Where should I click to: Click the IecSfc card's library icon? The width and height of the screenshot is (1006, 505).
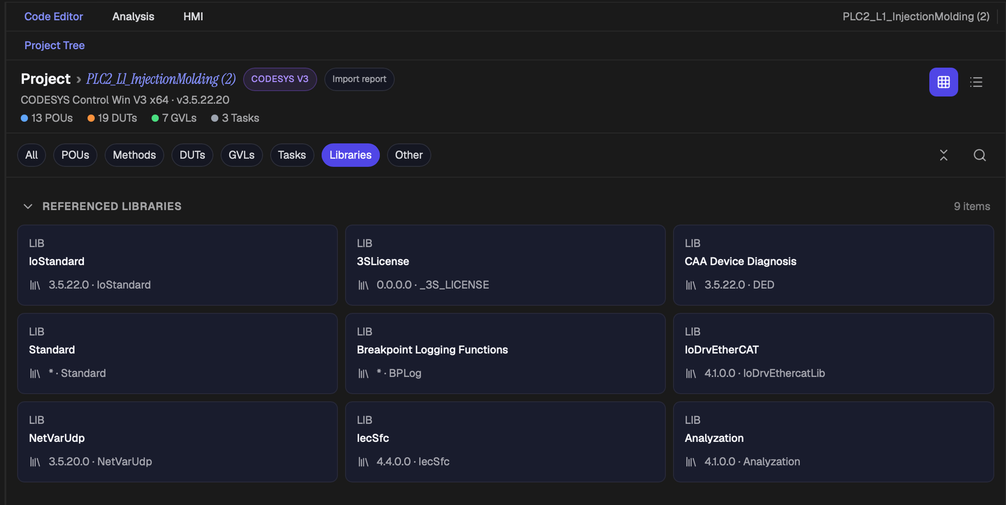(x=363, y=461)
